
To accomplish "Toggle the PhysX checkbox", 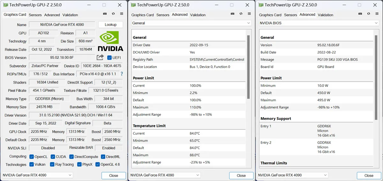I will [x=79, y=164].
